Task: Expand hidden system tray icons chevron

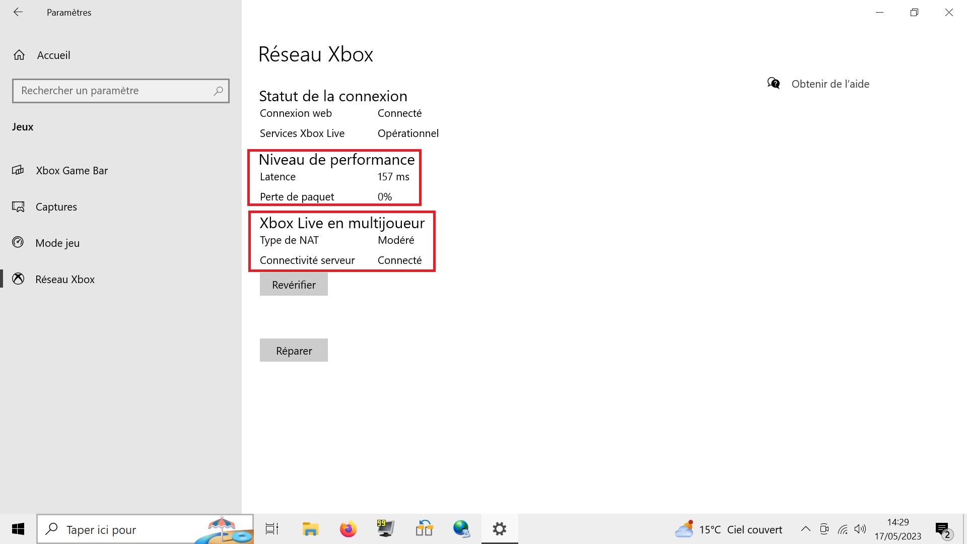Action: pyautogui.click(x=805, y=529)
